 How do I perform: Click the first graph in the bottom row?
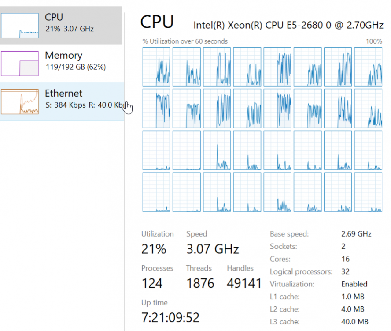coord(156,192)
